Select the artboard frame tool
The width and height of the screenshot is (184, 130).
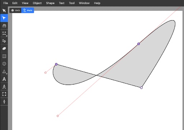4,94
